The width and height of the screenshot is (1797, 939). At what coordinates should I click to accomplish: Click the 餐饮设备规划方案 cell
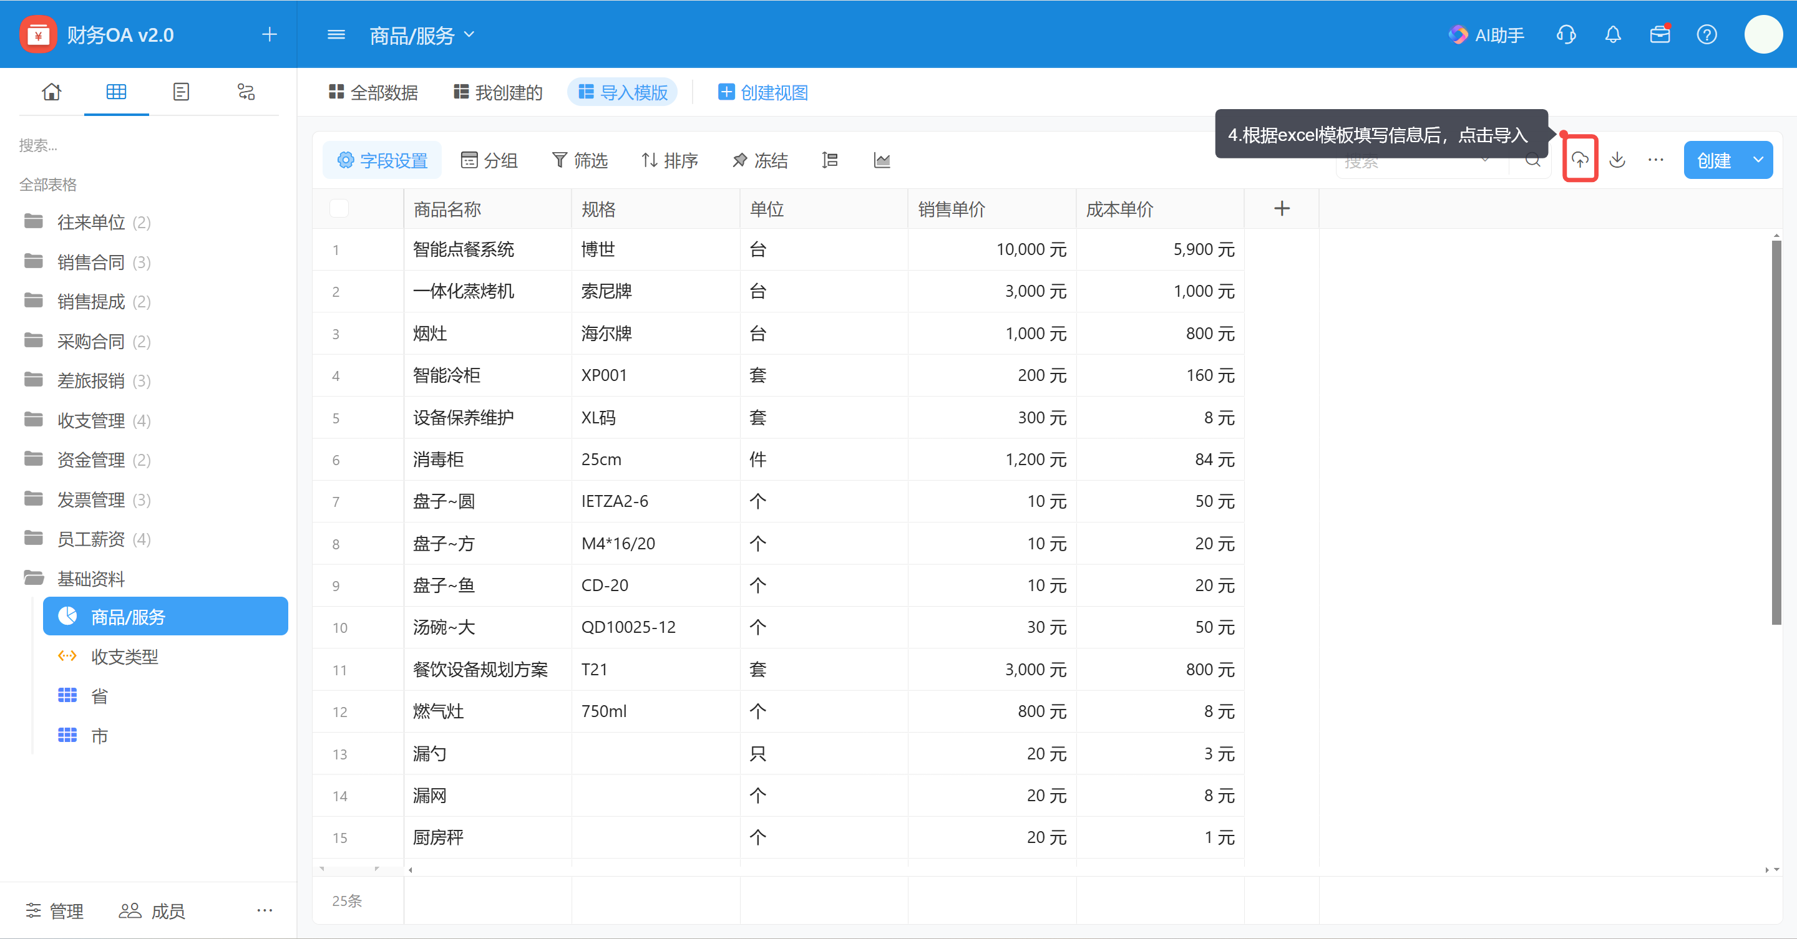click(x=487, y=669)
